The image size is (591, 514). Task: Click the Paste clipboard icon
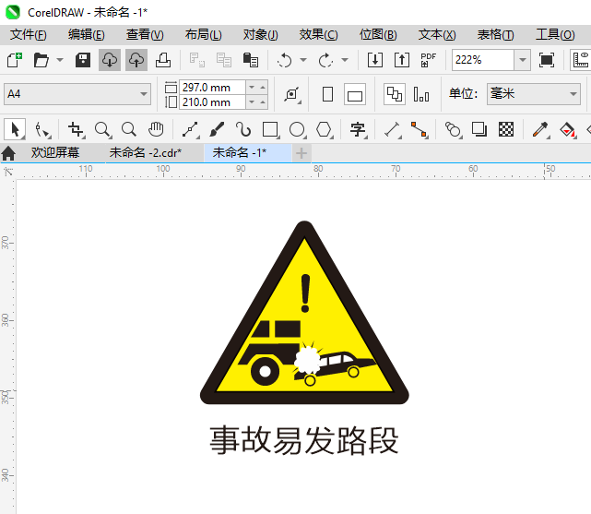(x=251, y=60)
